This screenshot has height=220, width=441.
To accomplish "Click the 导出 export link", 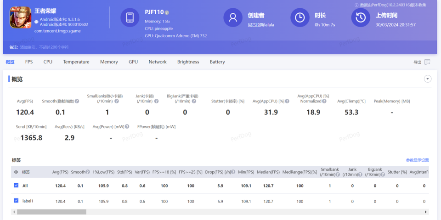I will click(417, 62).
